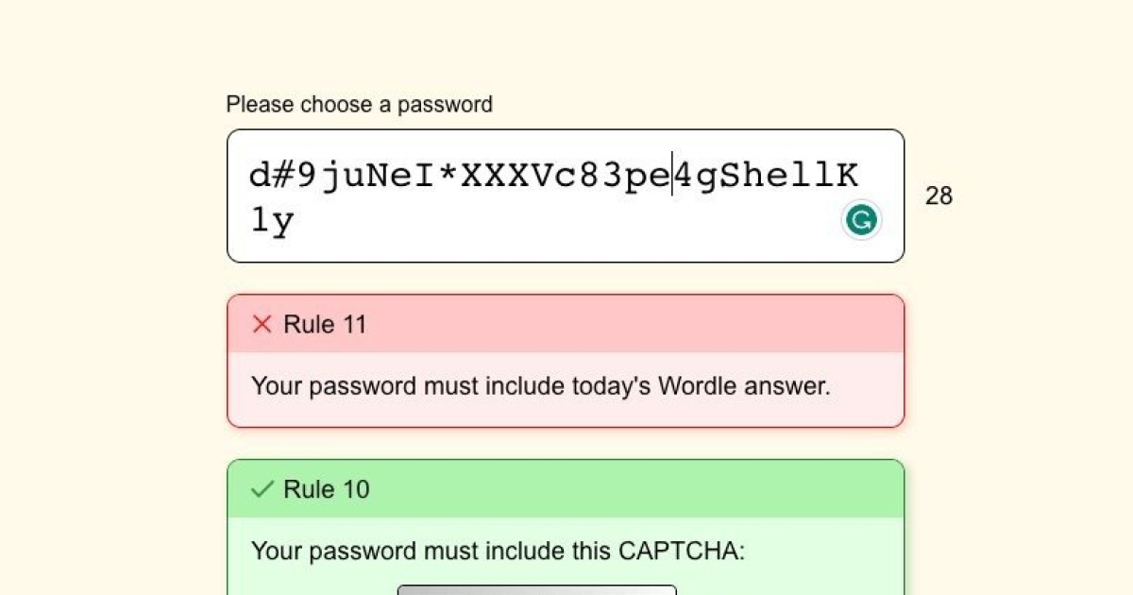
Task: Click the red Rule 11 warning panel
Action: pos(565,361)
